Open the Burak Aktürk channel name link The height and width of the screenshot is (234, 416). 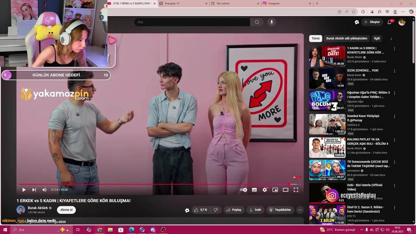pyautogui.click(x=38, y=208)
